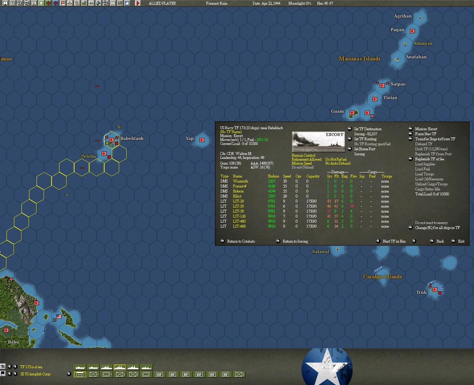This screenshot has width=474, height=385.
Task: Click the Back button
Action: pyautogui.click(x=440, y=241)
